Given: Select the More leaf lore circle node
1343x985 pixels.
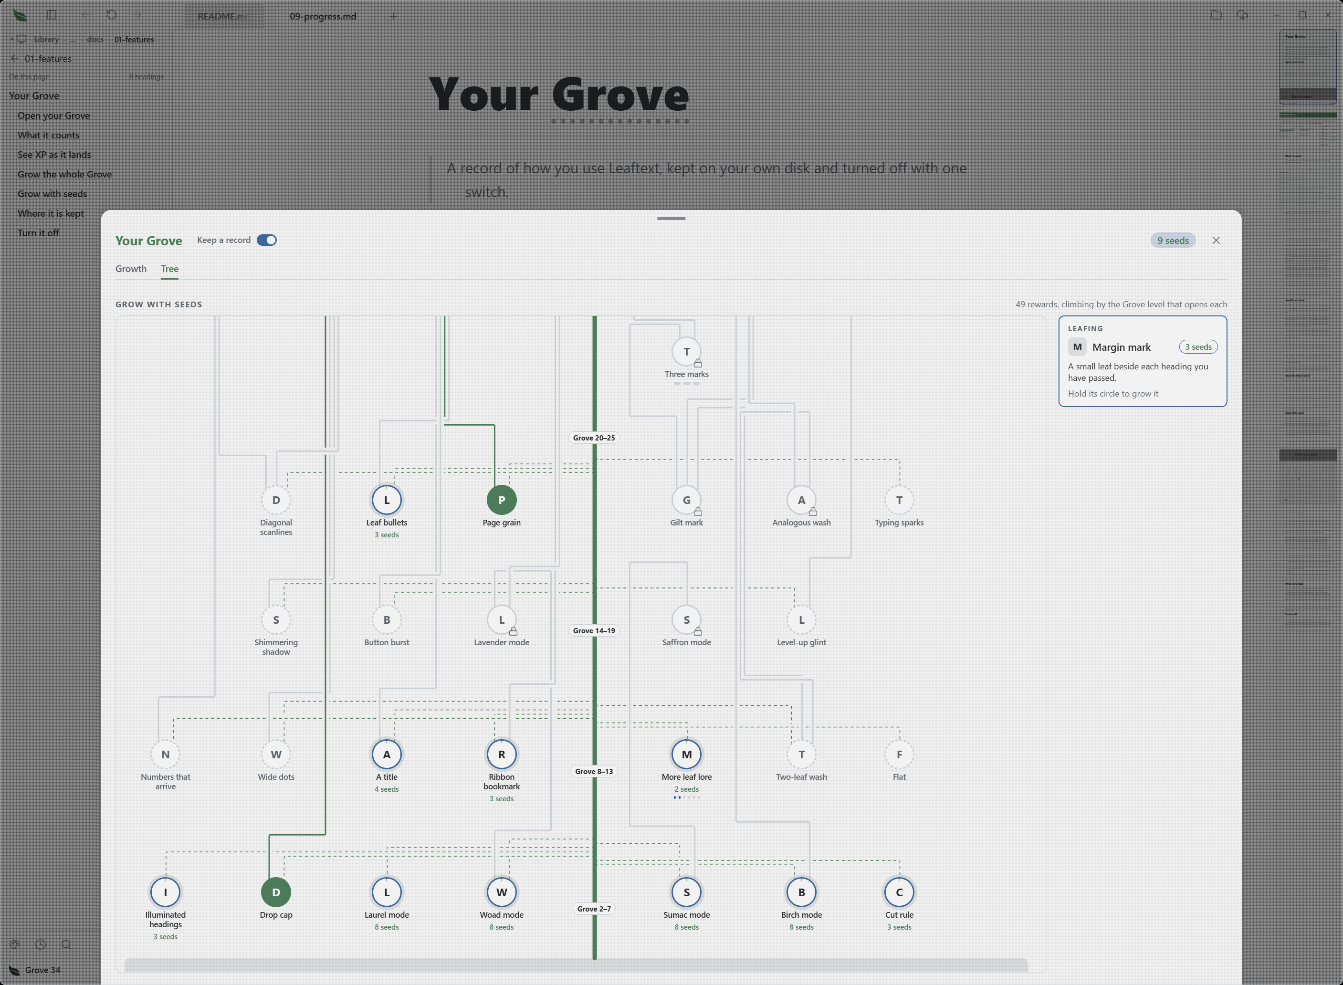Looking at the screenshot, I should 686,754.
